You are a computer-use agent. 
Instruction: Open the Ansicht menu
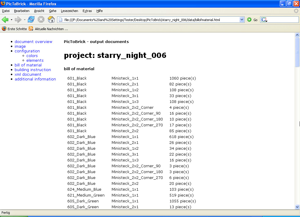pos(39,11)
